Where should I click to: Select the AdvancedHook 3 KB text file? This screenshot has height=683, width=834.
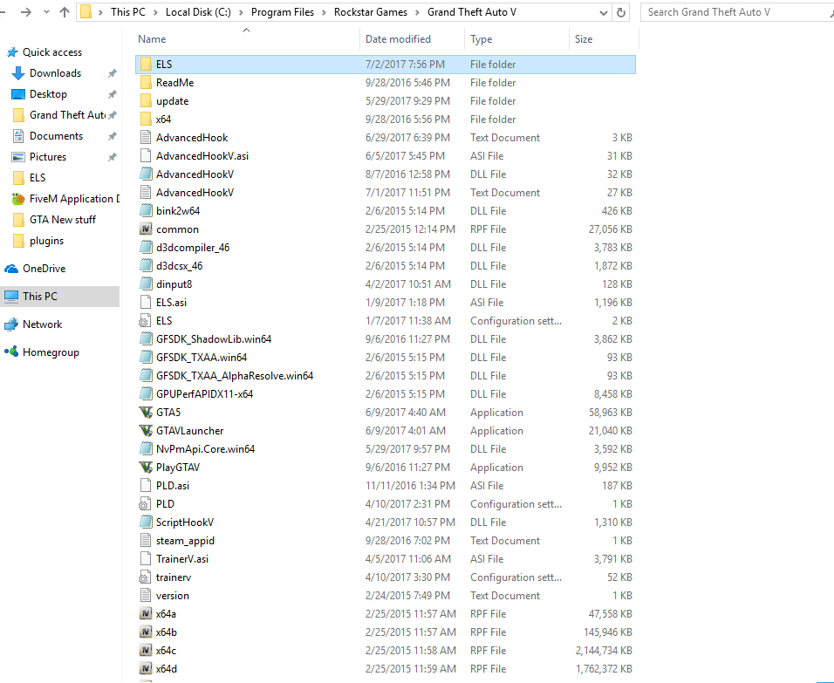click(192, 138)
